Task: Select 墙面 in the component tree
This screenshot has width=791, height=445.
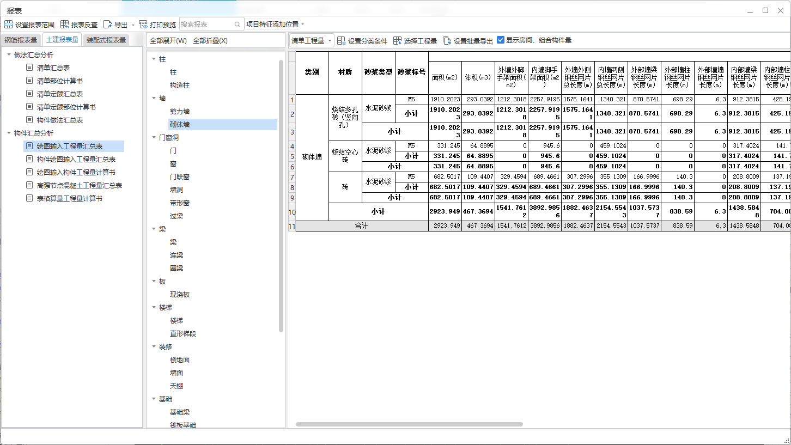Action: click(177, 373)
